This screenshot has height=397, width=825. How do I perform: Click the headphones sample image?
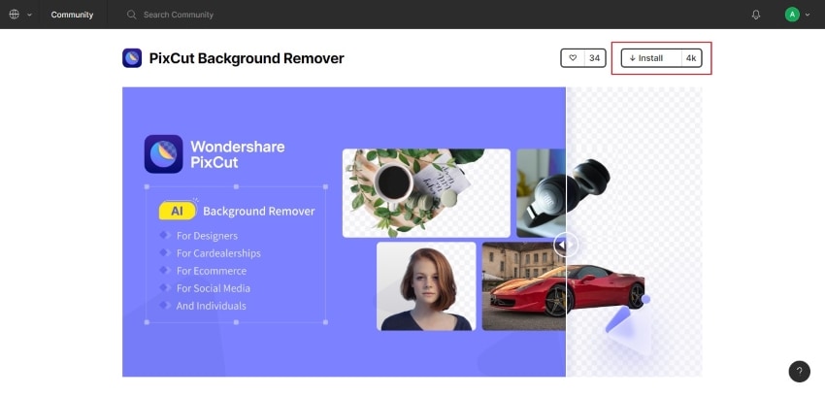pyautogui.click(x=563, y=193)
